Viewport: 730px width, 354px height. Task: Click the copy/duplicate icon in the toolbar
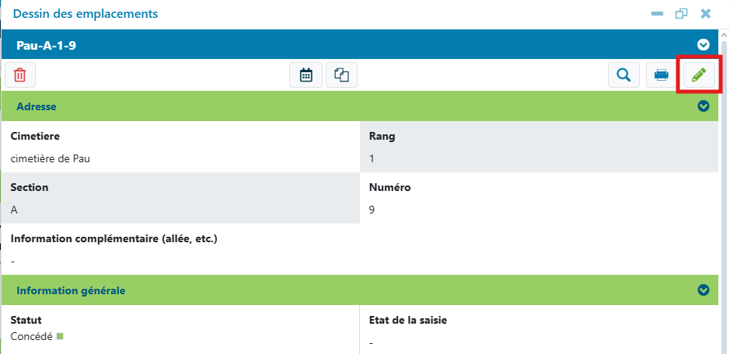coord(342,75)
